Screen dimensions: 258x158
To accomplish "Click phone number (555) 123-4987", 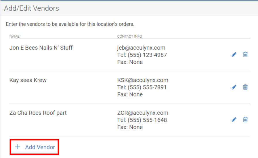I will [147, 55].
